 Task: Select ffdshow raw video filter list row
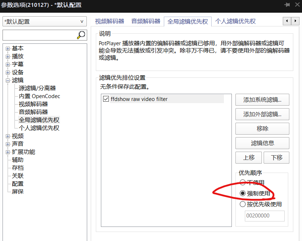click(167, 99)
